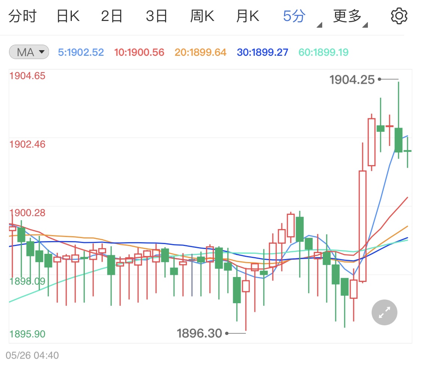Image resolution: width=421 pixels, height=365 pixels.
Task: Click the 1895.90 axis label
Action: click(27, 334)
